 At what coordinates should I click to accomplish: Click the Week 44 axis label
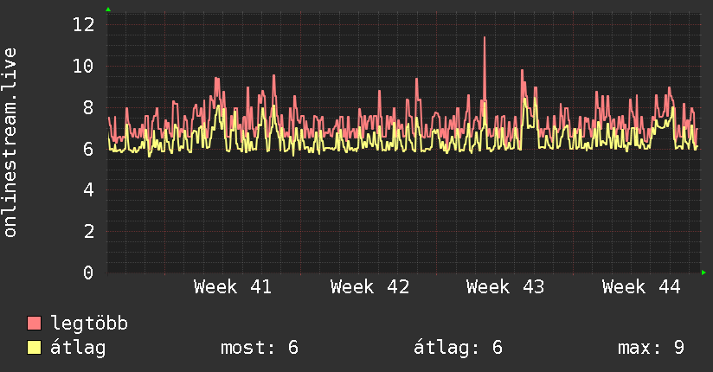(x=641, y=287)
